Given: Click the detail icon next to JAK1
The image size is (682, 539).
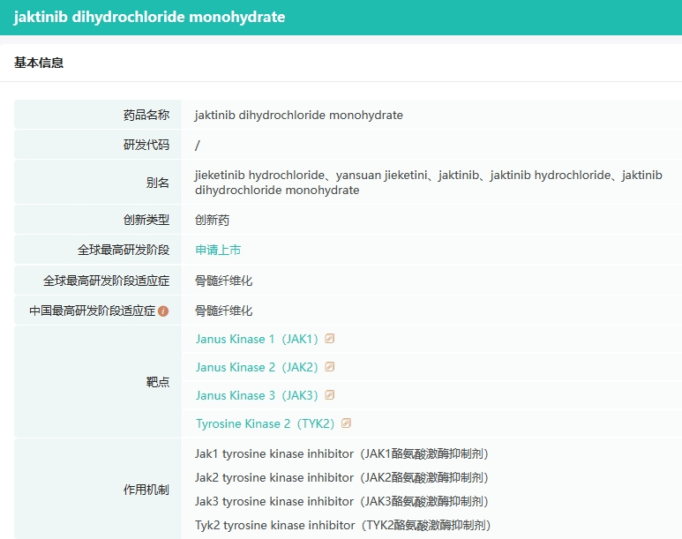Looking at the screenshot, I should coord(330,339).
